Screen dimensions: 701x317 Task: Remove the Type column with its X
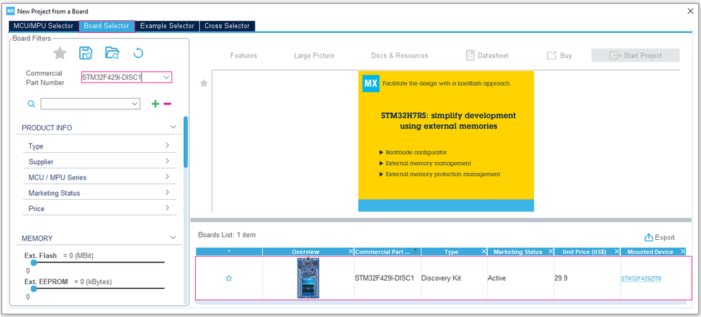coord(483,252)
